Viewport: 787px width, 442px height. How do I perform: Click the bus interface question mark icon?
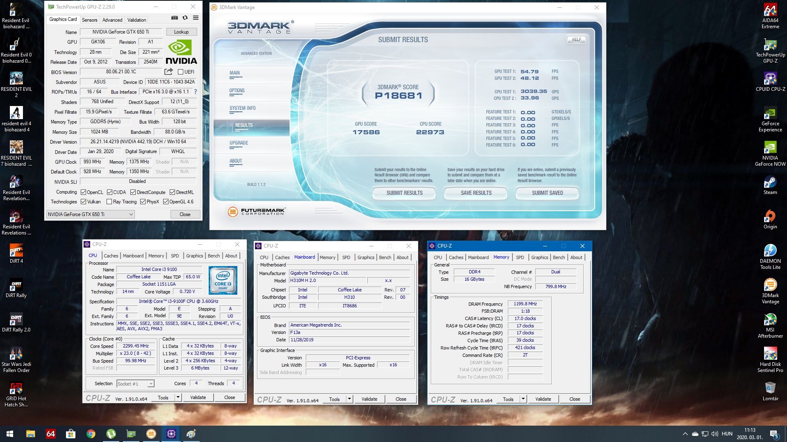point(196,92)
